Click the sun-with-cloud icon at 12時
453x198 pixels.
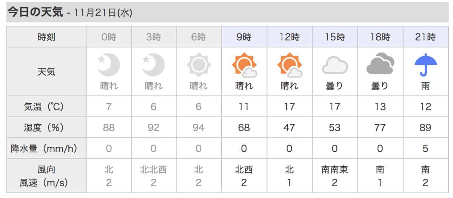(289, 65)
